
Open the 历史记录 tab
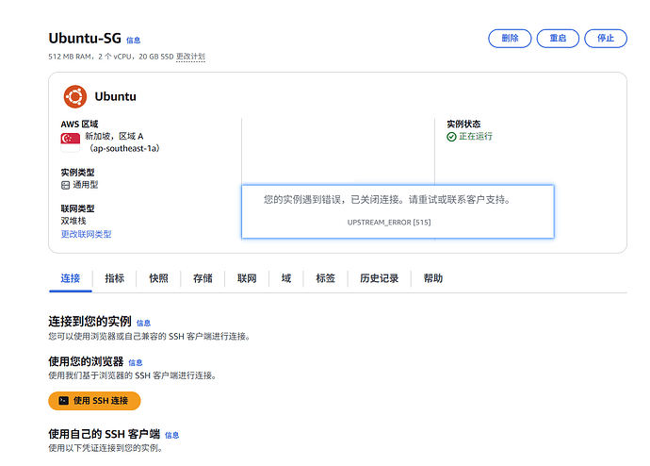[x=379, y=278]
